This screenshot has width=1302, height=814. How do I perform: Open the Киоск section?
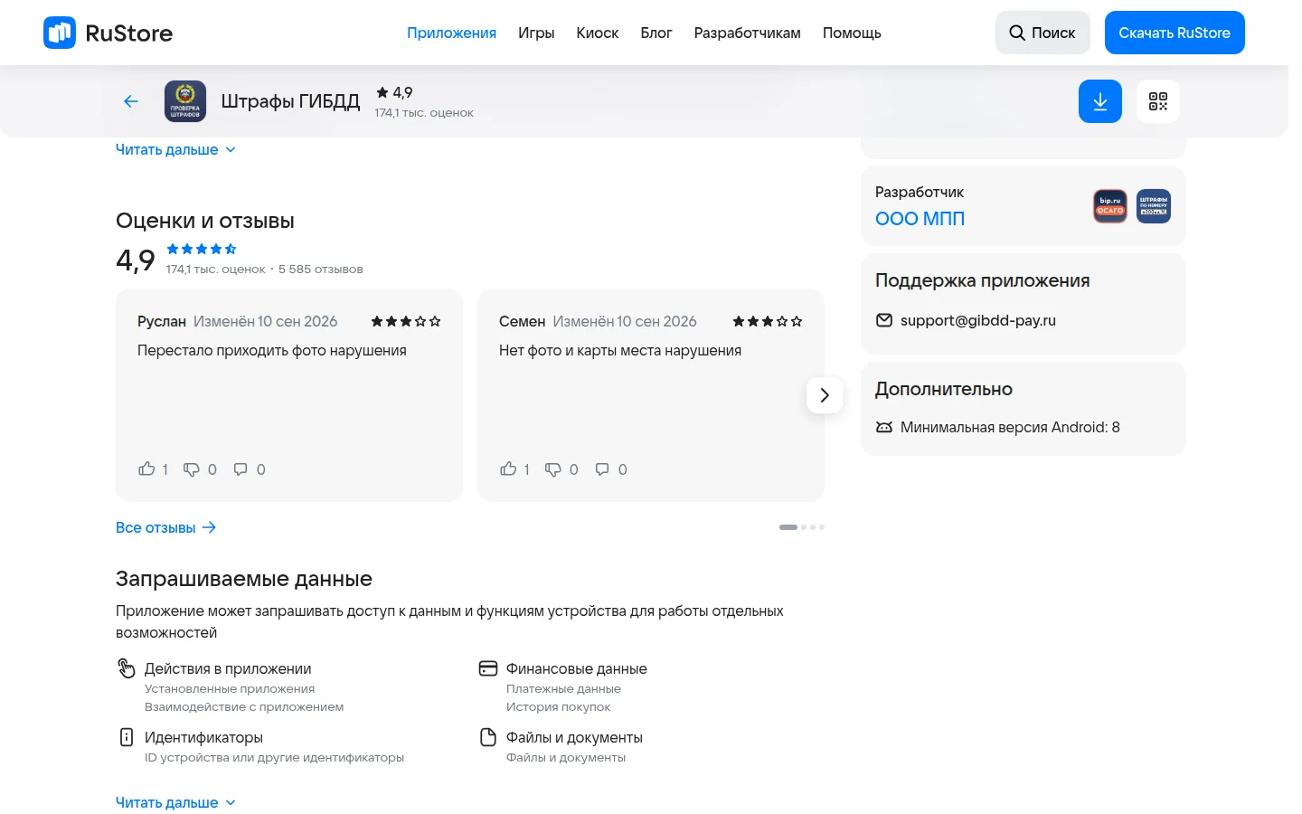pyautogui.click(x=598, y=33)
